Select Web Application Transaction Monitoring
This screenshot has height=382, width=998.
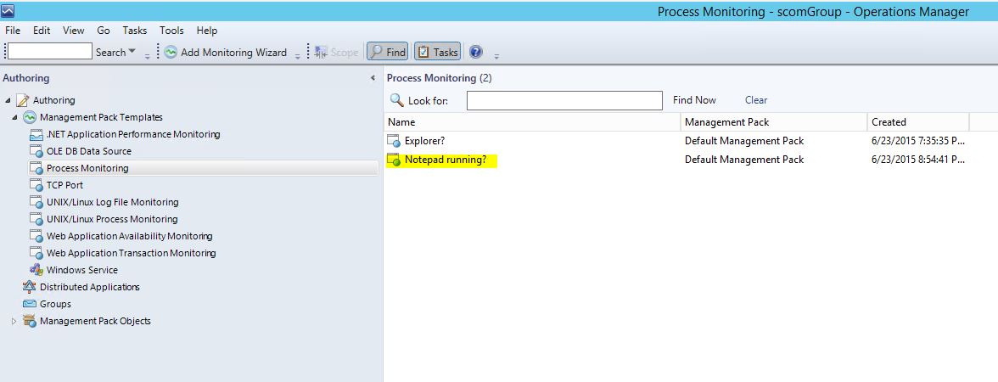[x=131, y=253]
